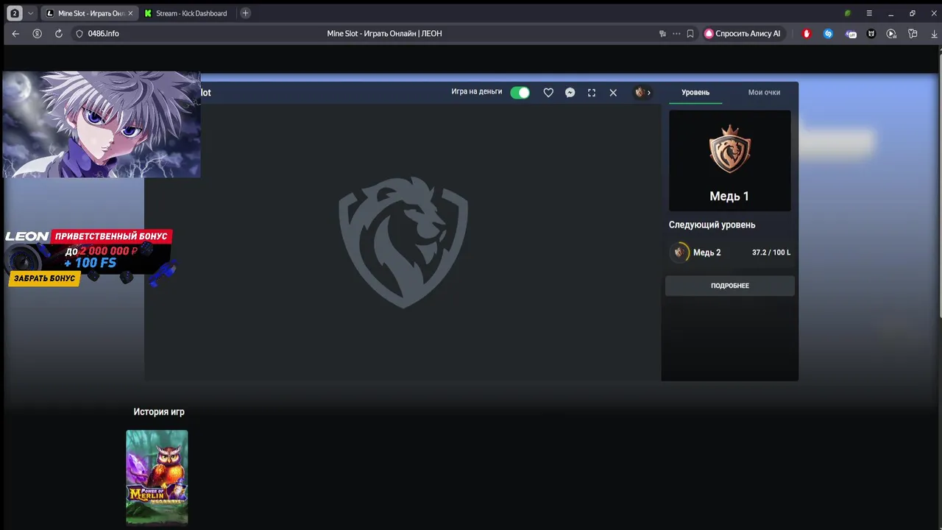Image resolution: width=942 pixels, height=530 pixels.
Task: Toggle the extension marked 'off'
Action: (851, 34)
